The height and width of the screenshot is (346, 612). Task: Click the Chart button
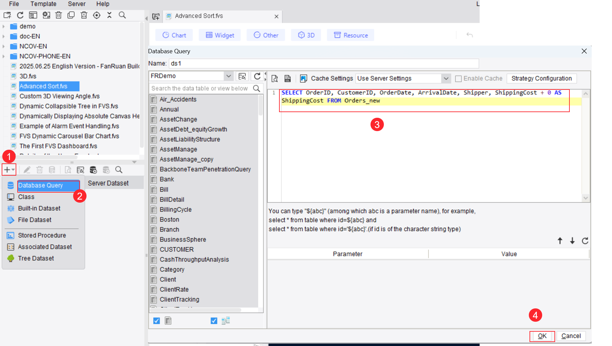[x=174, y=35]
